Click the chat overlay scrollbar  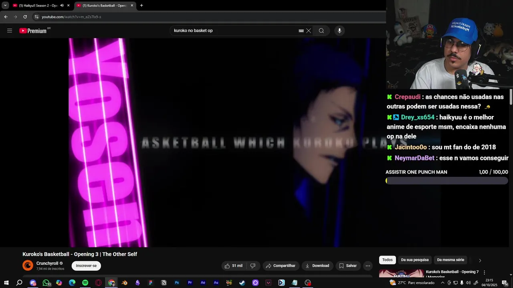click(x=511, y=97)
